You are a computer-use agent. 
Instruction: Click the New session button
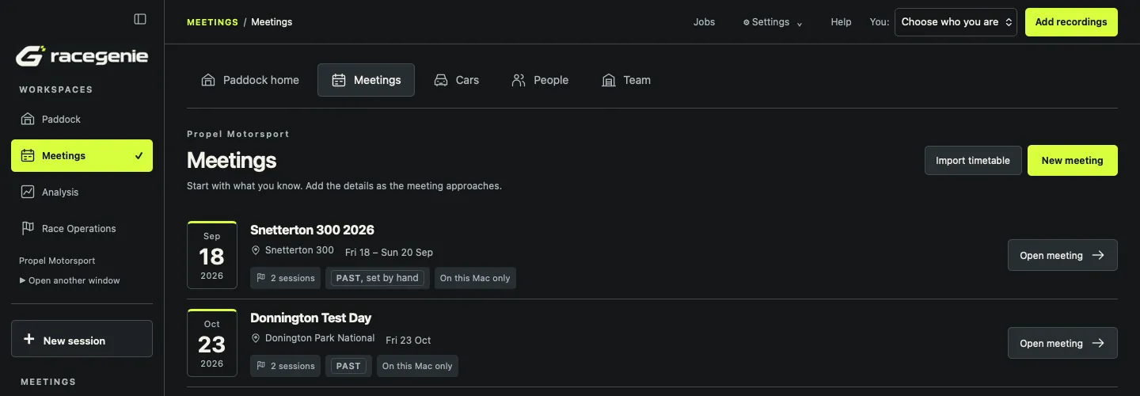[x=82, y=339]
